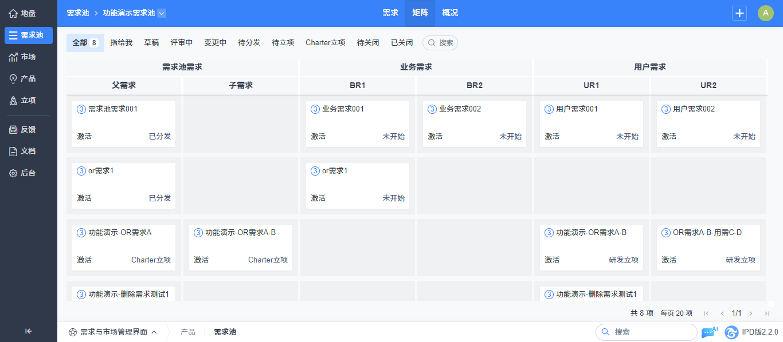Open the 立项 rocket icon in sidebar

[13, 101]
